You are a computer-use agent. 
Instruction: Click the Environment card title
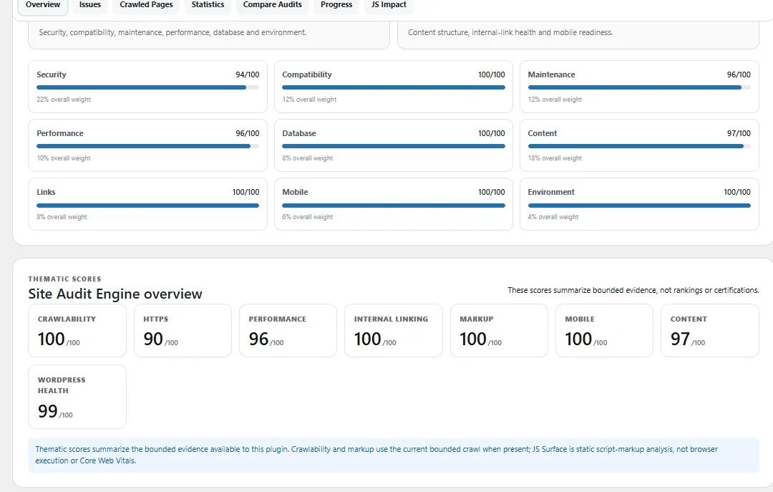(551, 192)
